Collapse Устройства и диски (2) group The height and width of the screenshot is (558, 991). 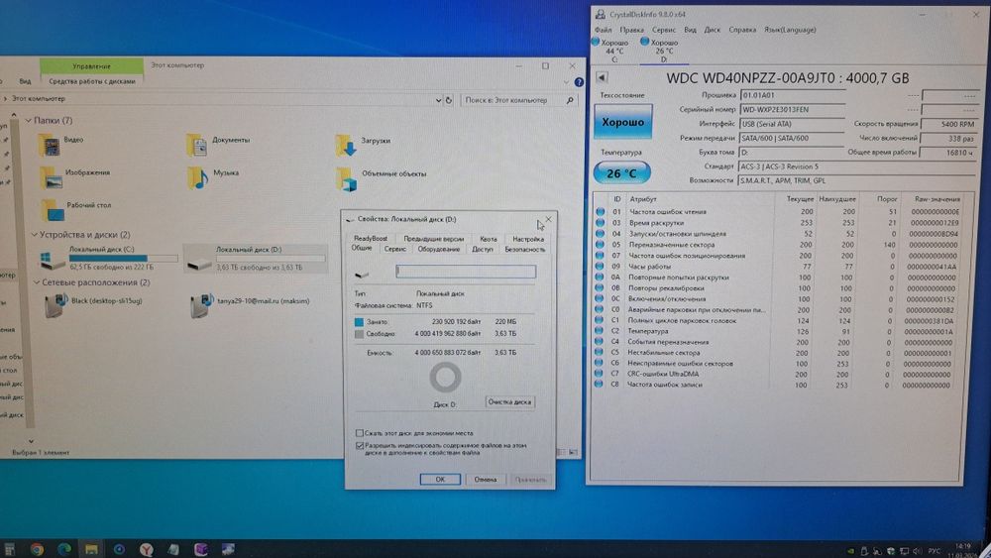tap(34, 235)
